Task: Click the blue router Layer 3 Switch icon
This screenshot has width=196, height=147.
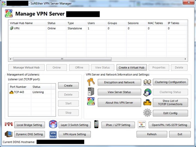Action: tap(53, 124)
